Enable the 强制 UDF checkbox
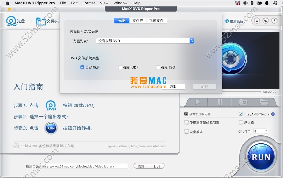283x178 pixels. 120,67
